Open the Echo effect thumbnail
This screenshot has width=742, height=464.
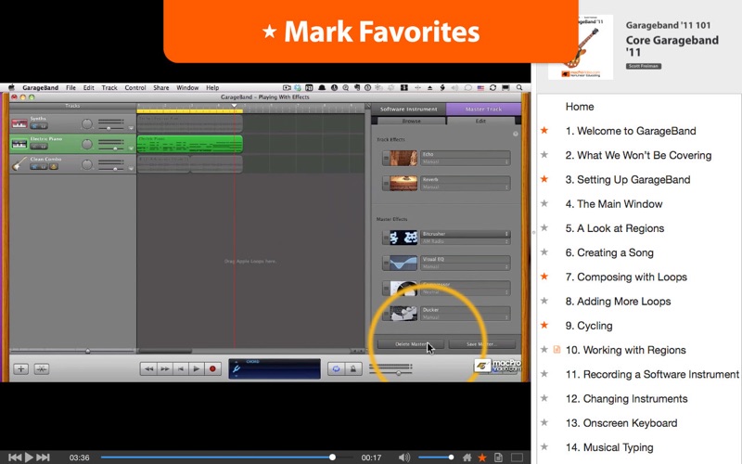403,158
